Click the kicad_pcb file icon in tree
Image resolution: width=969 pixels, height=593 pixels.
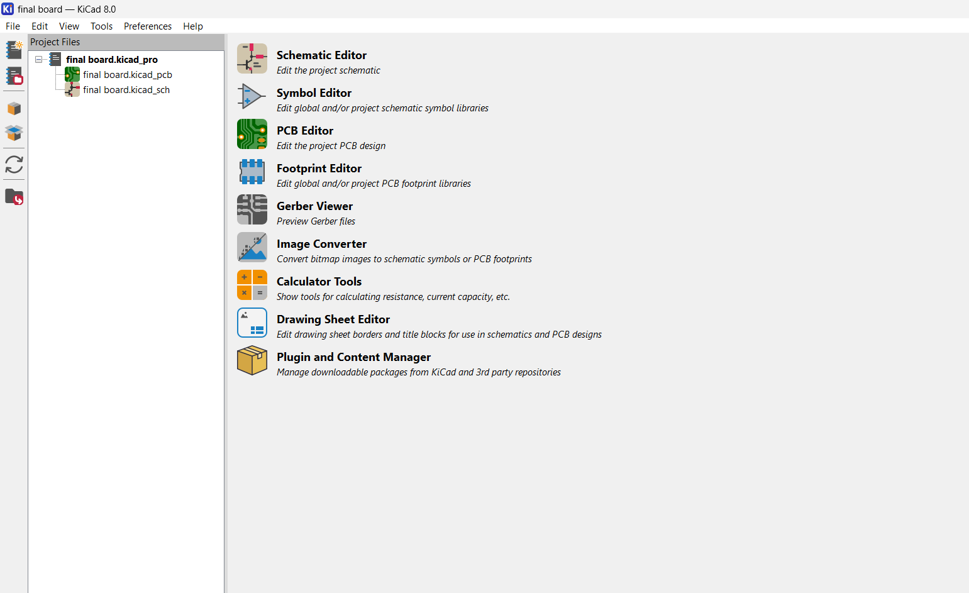coord(72,74)
